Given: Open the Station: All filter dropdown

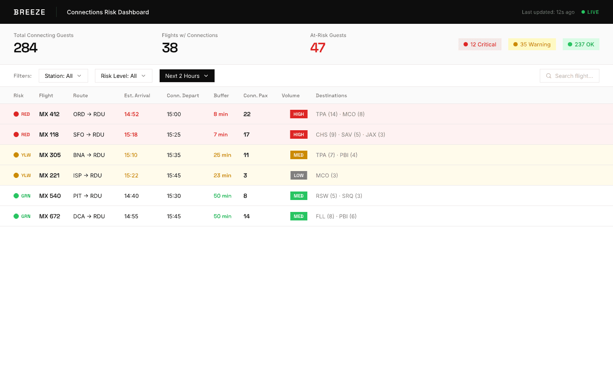Looking at the screenshot, I should (63, 76).
